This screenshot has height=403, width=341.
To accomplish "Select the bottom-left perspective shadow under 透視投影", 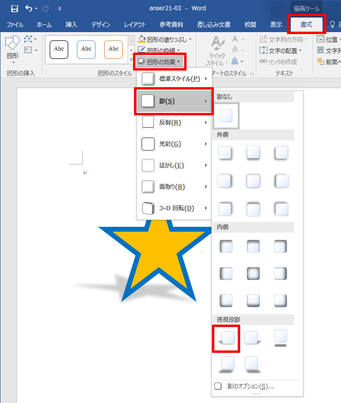I will pyautogui.click(x=227, y=365).
